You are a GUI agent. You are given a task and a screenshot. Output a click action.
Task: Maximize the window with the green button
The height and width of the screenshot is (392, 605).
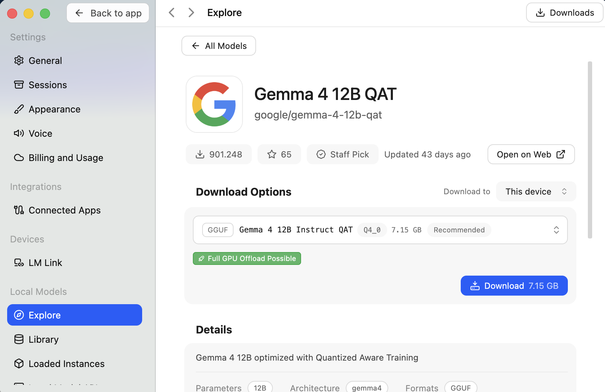(x=45, y=14)
